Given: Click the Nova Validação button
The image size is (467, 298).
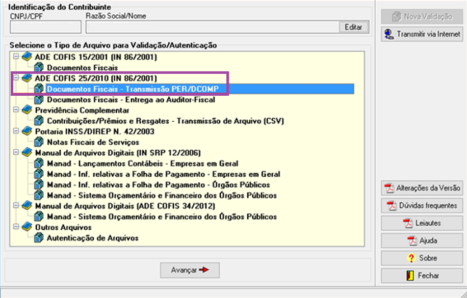Looking at the screenshot, I should point(422,17).
